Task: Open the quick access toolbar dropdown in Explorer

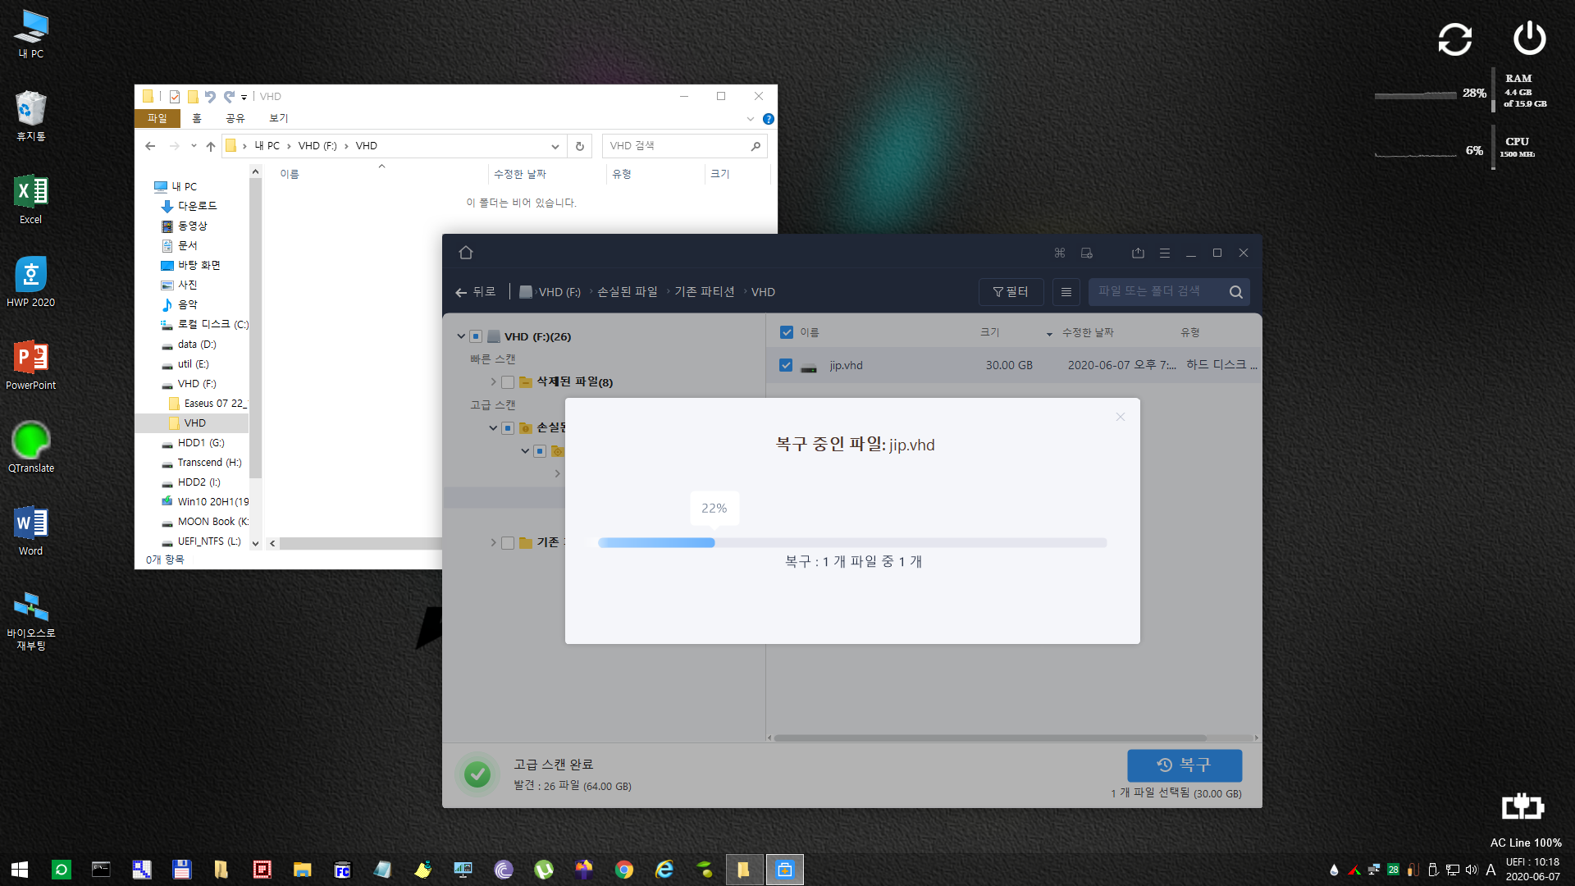Action: coord(244,97)
